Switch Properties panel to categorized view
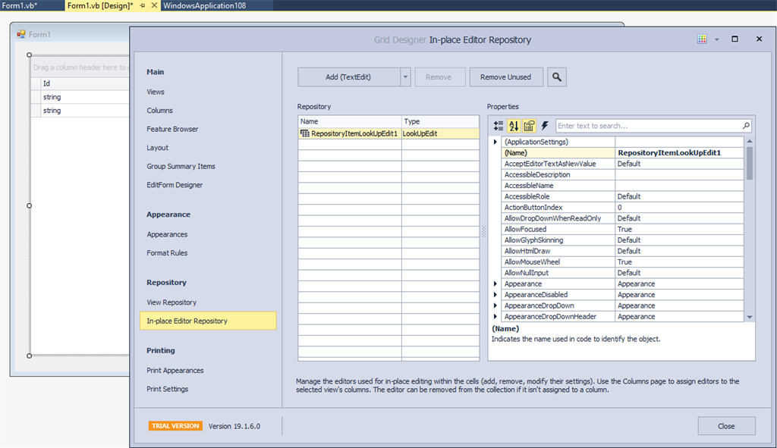The image size is (777, 448). pyautogui.click(x=497, y=127)
